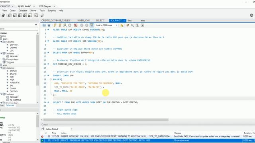
Task: Collapse the Columns node under emp
Action: tap(1, 68)
